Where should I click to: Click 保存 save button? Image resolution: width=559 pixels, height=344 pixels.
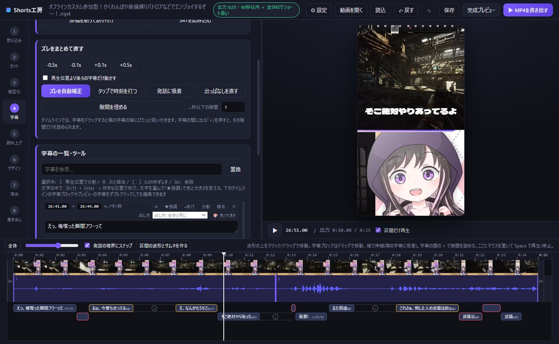click(x=449, y=10)
